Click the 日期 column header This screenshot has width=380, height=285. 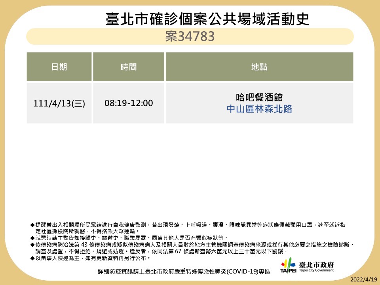(59, 66)
